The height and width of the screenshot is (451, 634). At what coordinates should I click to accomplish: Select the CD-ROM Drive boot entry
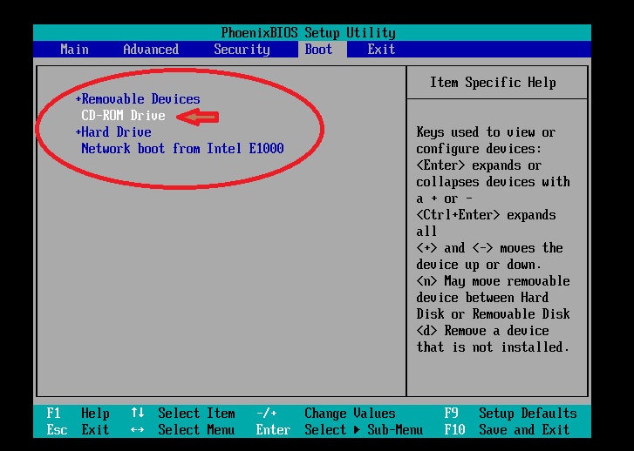123,116
